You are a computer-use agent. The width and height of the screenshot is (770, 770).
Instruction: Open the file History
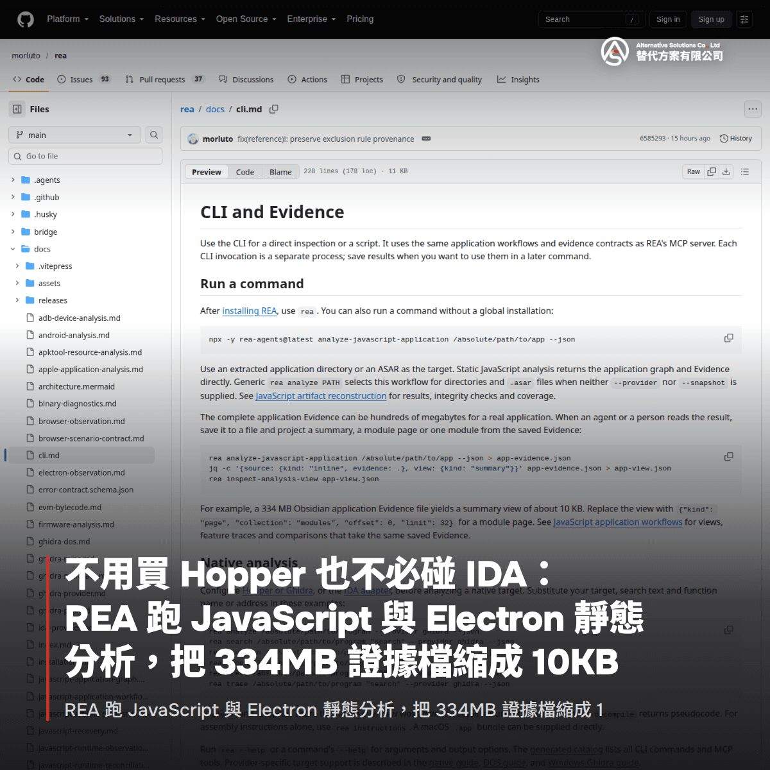tap(736, 139)
